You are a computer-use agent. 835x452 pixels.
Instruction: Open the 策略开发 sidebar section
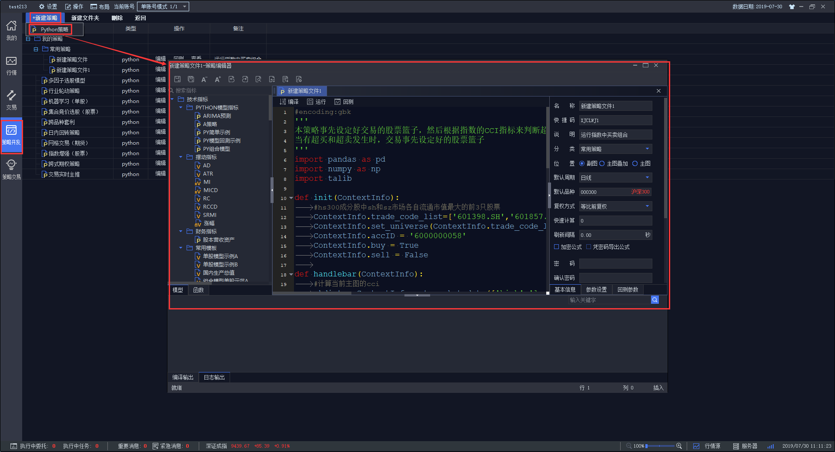tap(11, 135)
